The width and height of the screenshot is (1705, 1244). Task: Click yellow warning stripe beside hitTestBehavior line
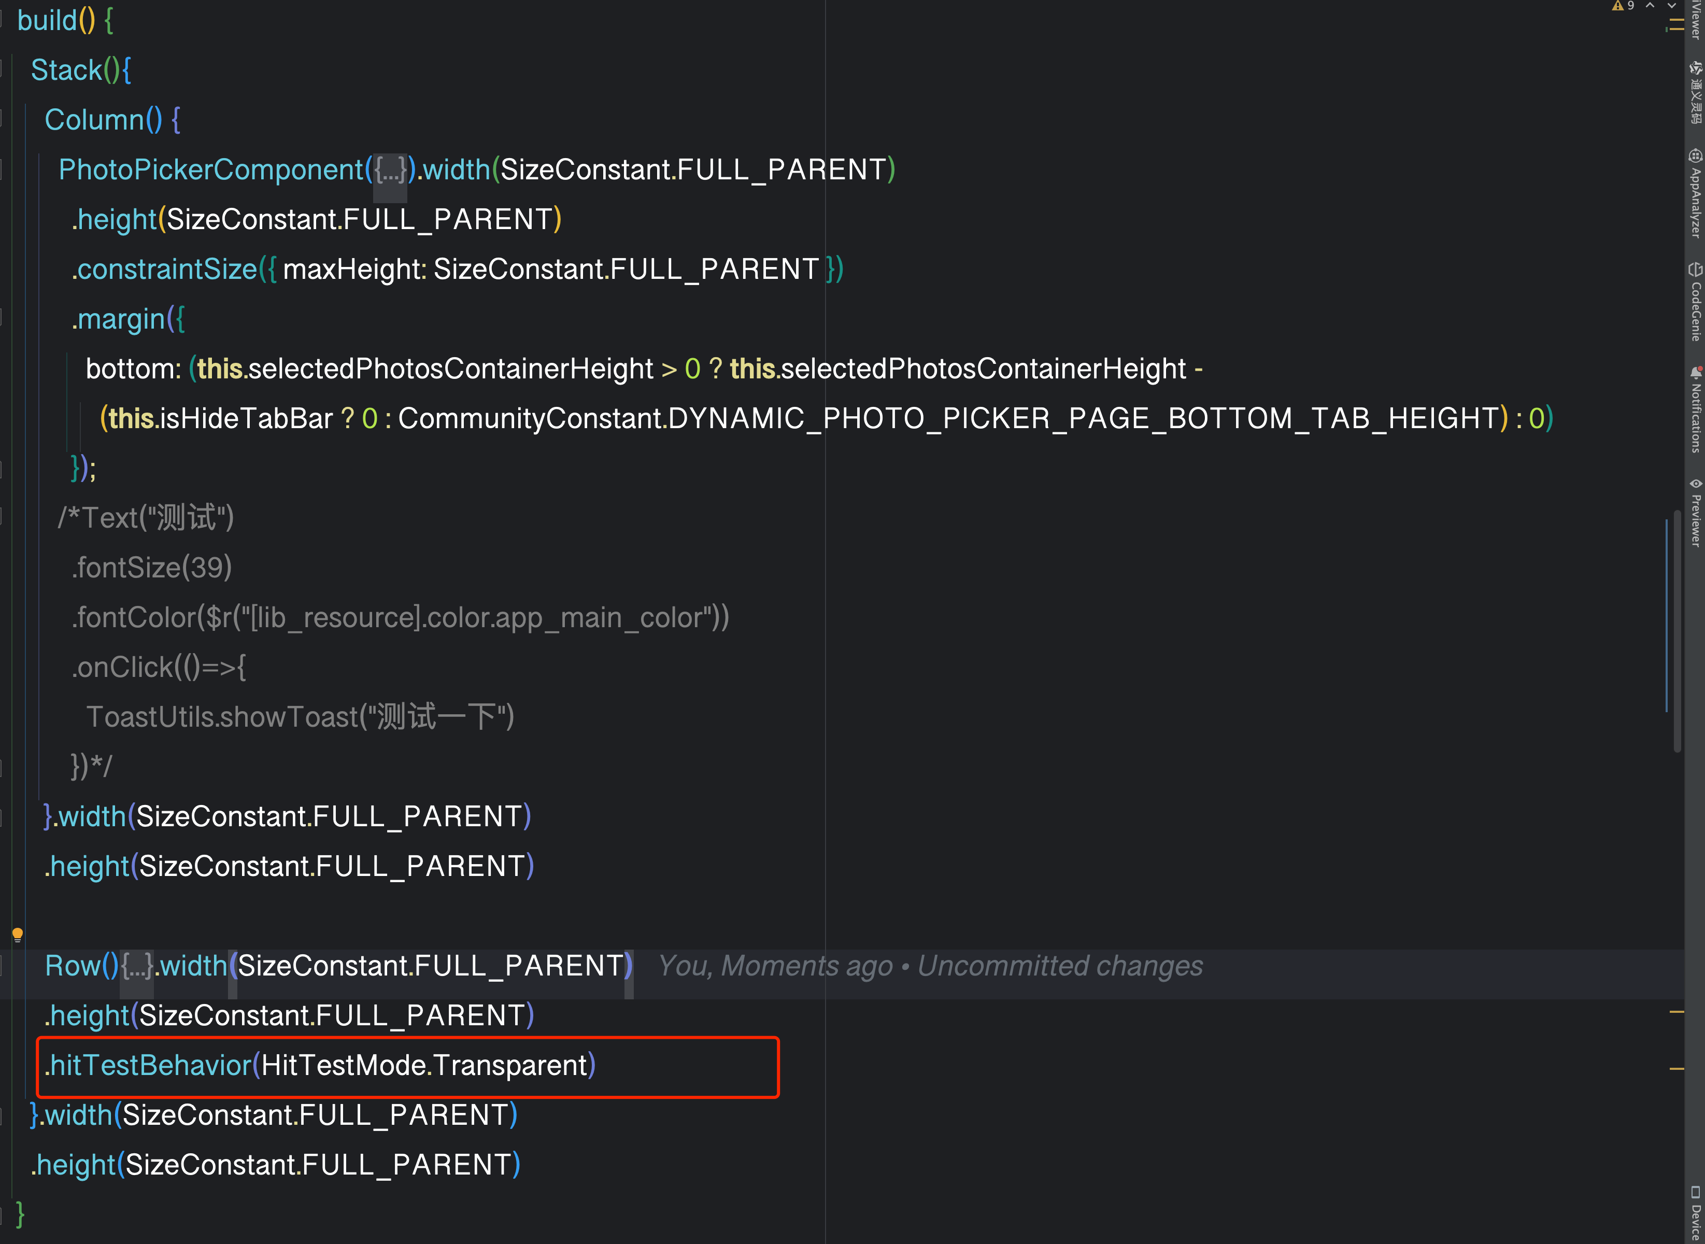[1676, 1068]
